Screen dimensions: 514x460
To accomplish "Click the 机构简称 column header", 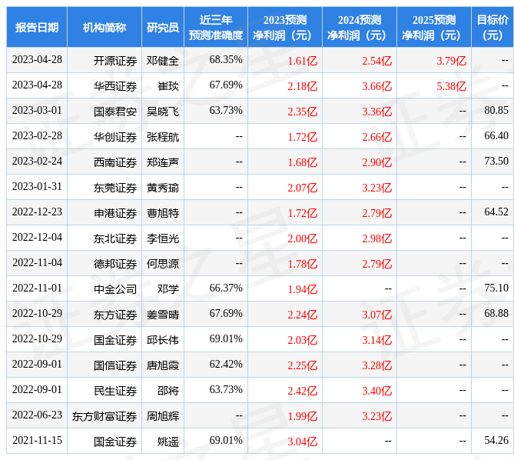I will point(104,28).
